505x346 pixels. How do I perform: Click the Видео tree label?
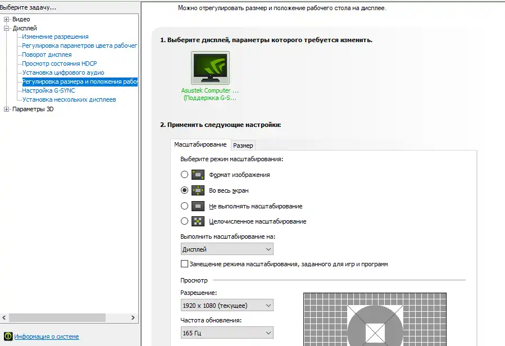21,19
